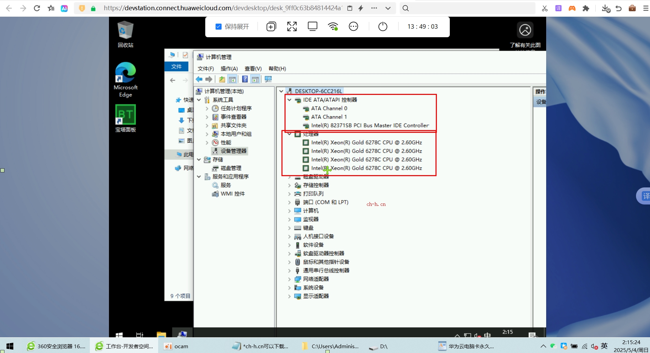Click the blue back arrow in Computer Management toolbar
650x353 pixels.
pyautogui.click(x=199, y=80)
